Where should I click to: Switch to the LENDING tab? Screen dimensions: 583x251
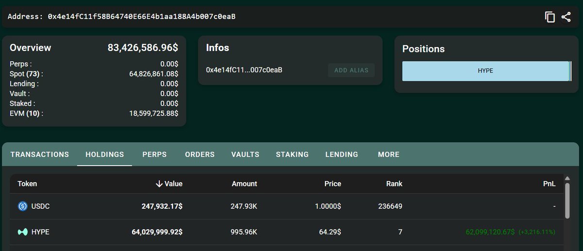(x=342, y=154)
